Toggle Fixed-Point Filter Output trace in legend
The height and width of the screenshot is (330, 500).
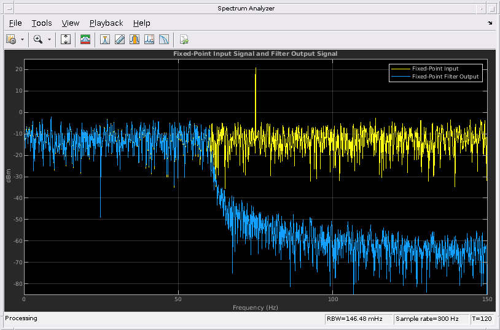(x=445, y=77)
